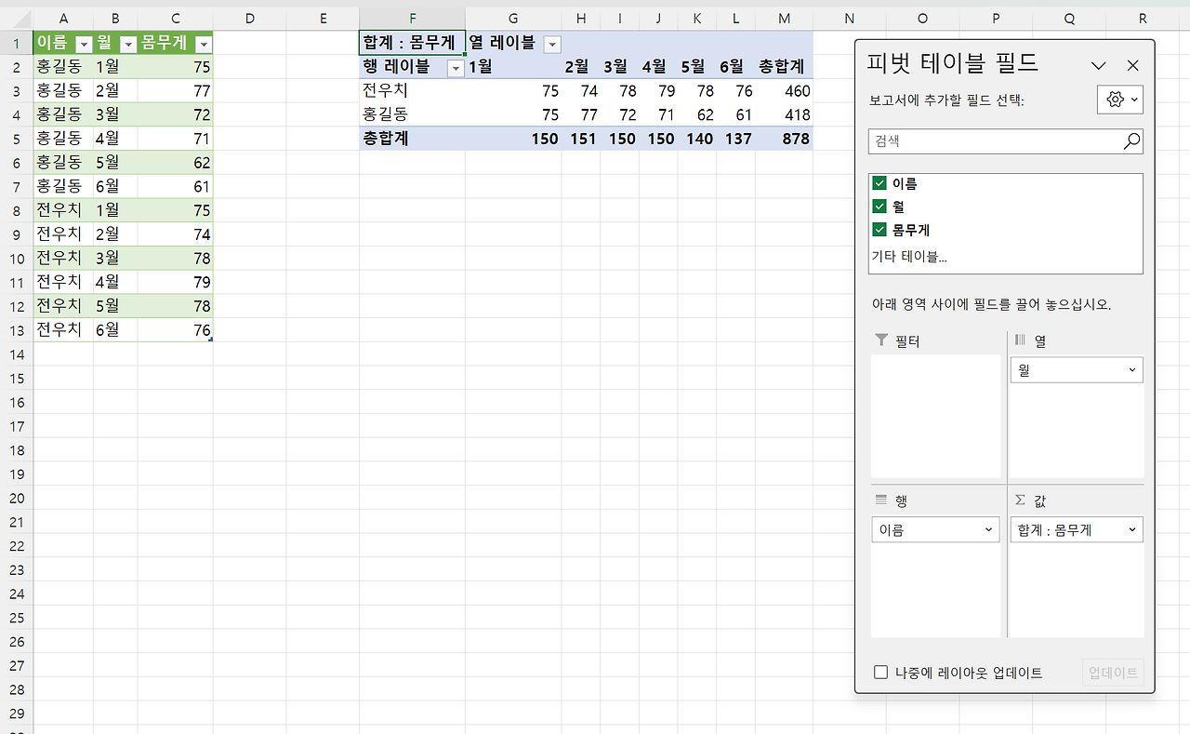
Task: Uncheck the 월 field checkbox
Action: coord(879,206)
